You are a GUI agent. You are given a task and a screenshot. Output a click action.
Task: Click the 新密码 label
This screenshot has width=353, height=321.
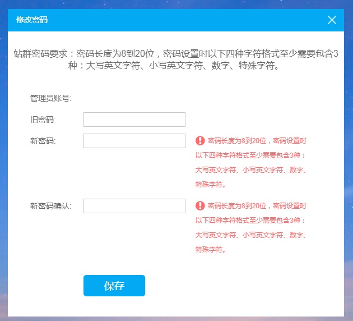[x=43, y=141]
